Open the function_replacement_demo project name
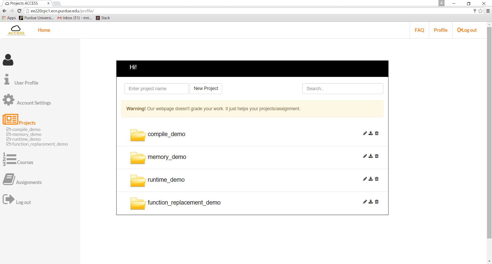This screenshot has width=492, height=264. [184, 202]
